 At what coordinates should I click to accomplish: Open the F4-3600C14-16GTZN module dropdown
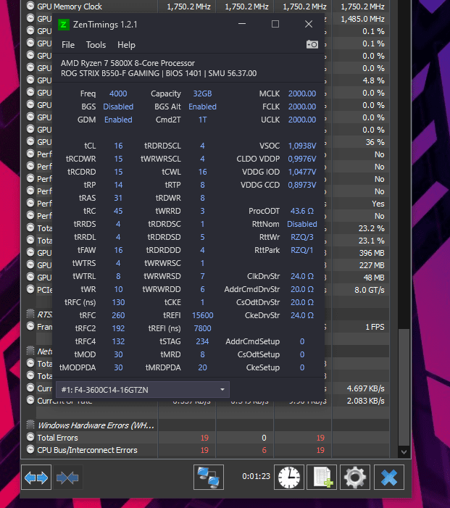(143, 389)
